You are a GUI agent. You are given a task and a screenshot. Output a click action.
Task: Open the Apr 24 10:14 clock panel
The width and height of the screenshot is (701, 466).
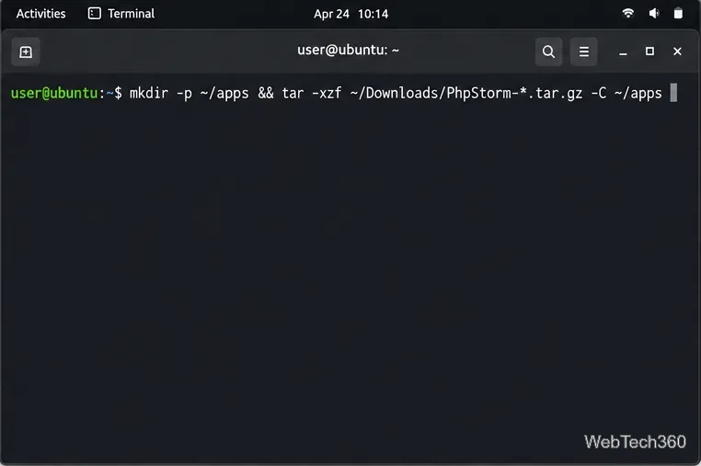(350, 15)
